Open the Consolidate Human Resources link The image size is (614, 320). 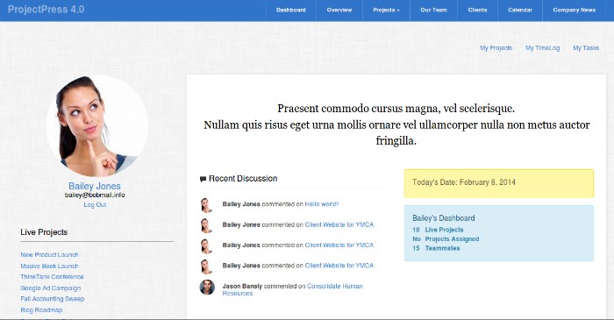[292, 289]
